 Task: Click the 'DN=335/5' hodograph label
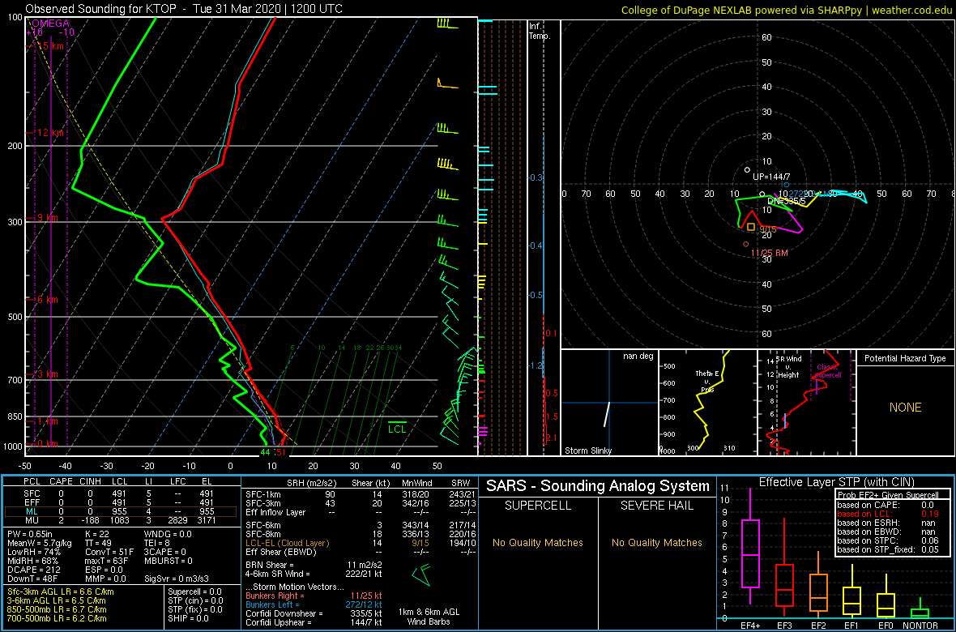pyautogui.click(x=785, y=201)
